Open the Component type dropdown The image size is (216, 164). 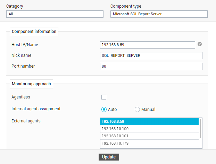[159, 14]
